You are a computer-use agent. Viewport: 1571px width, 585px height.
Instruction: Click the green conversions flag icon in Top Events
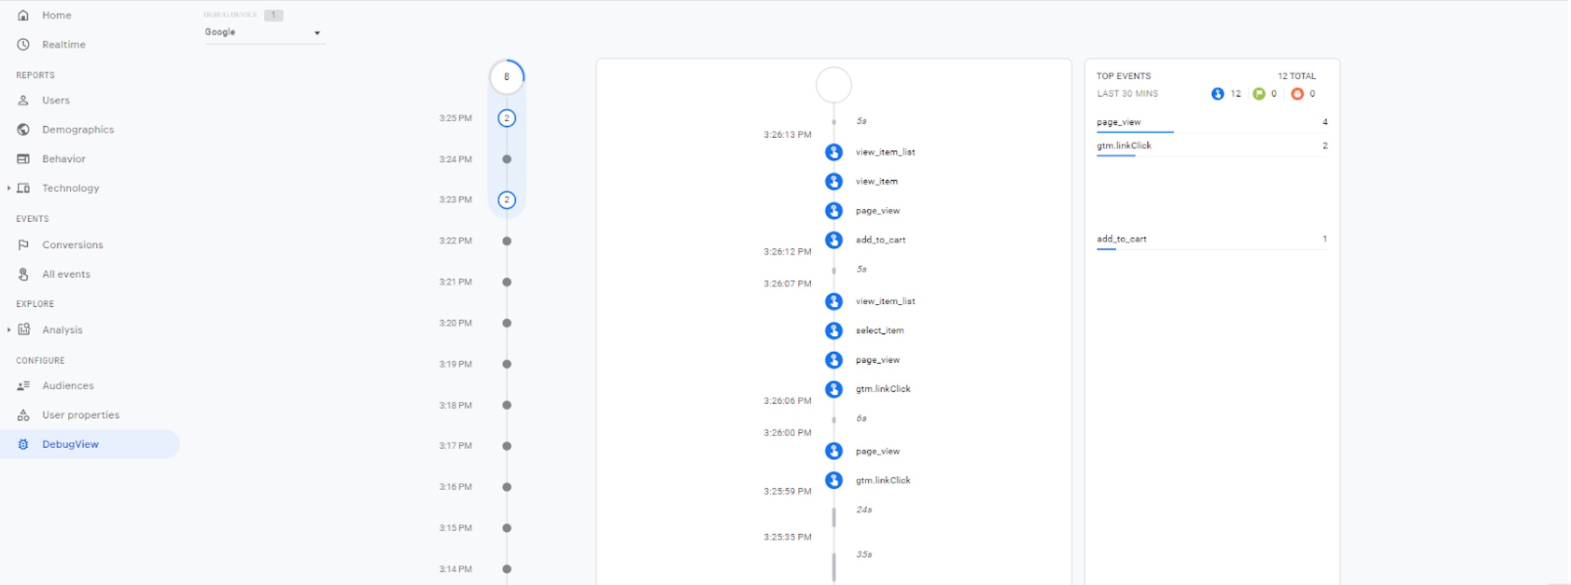(1259, 94)
